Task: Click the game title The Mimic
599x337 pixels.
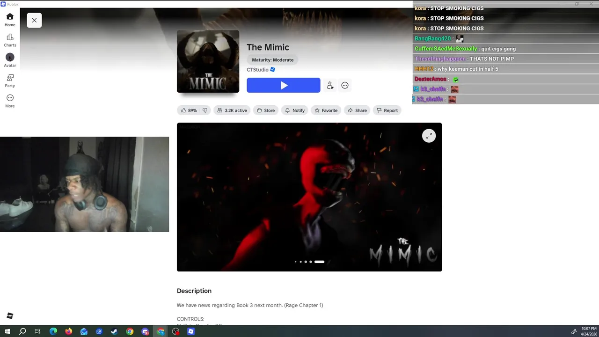Action: click(268, 47)
